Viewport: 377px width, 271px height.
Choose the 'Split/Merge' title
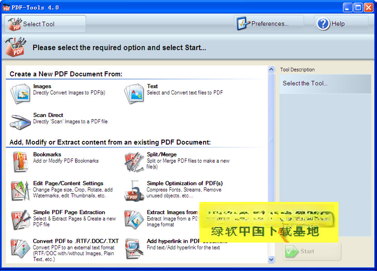click(162, 155)
